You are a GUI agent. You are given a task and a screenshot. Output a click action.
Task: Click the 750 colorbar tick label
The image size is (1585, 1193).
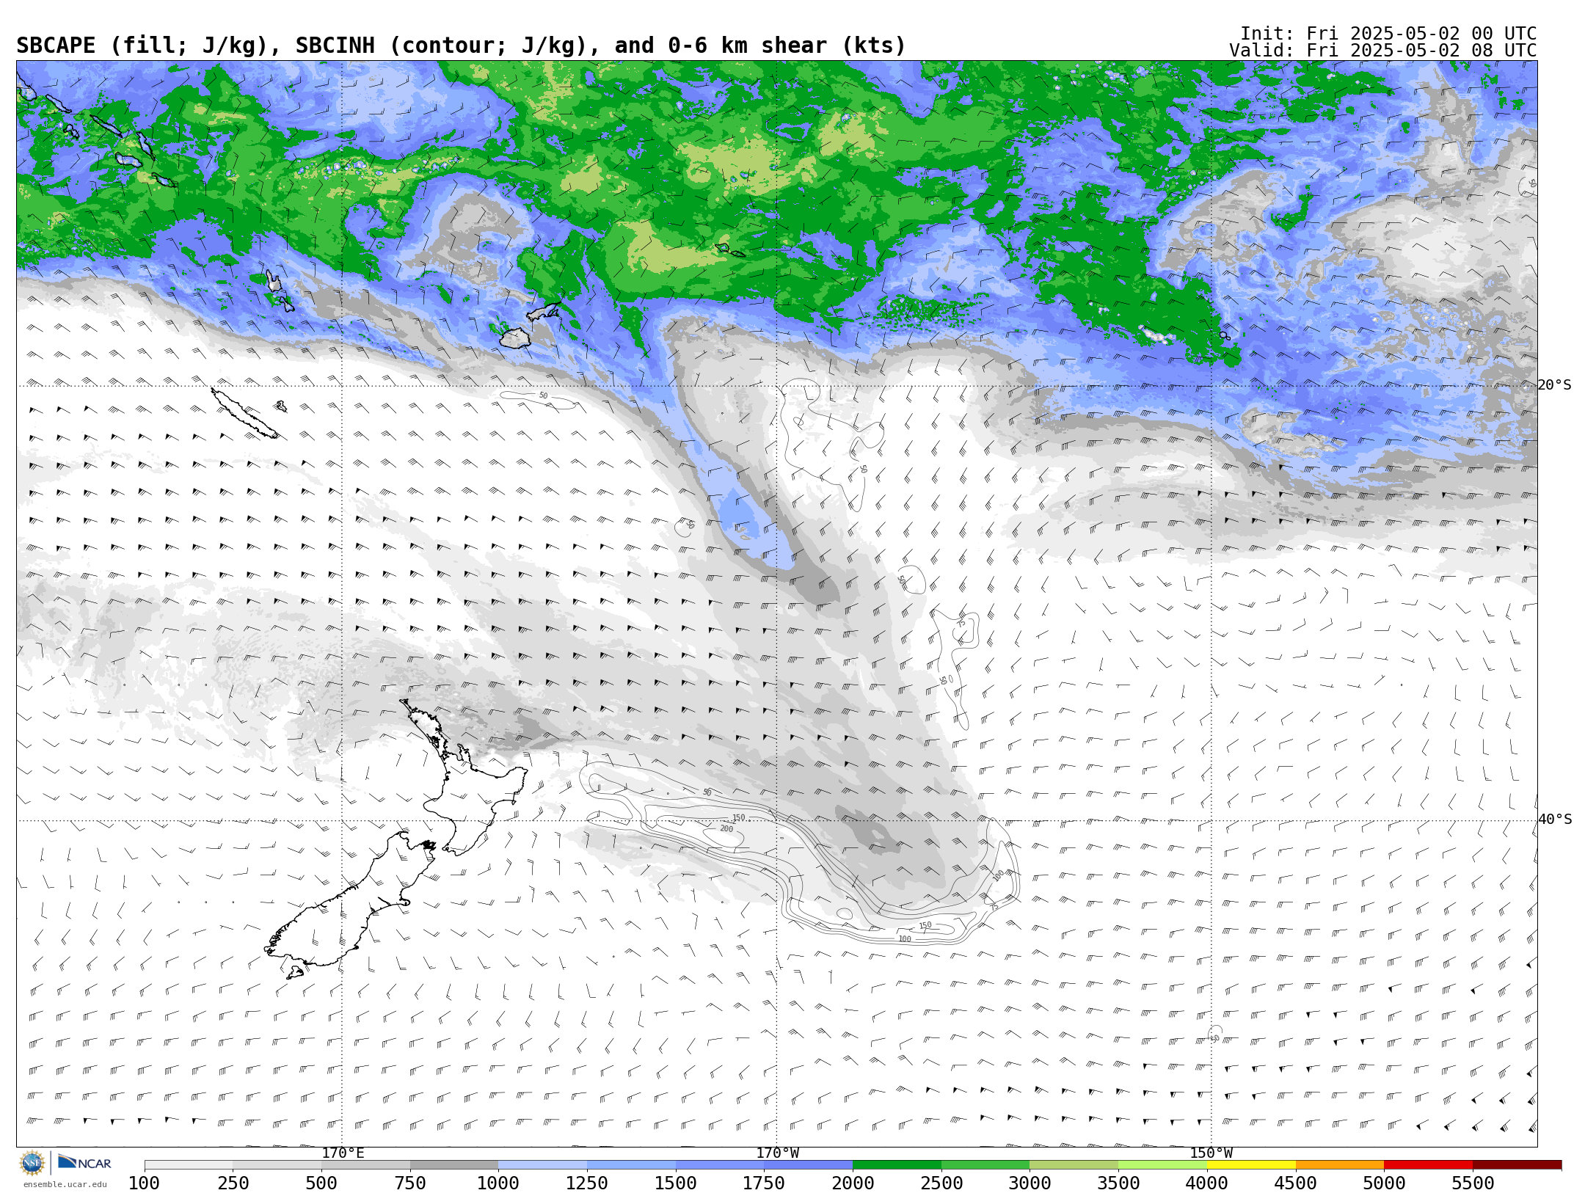(x=410, y=1183)
